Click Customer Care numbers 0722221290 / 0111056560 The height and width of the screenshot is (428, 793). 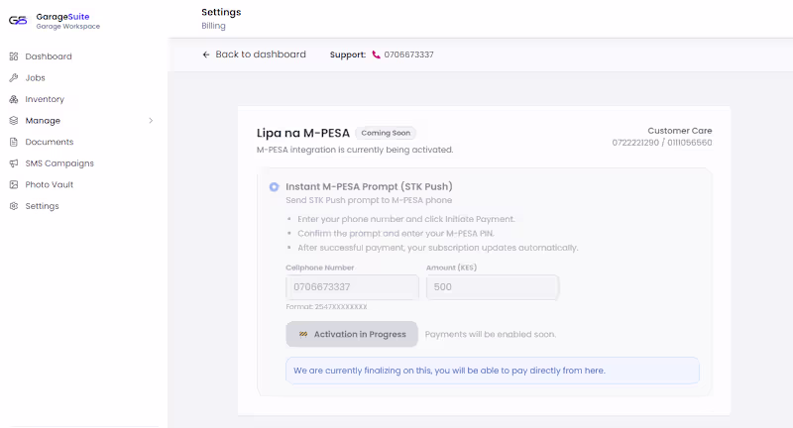[x=661, y=143]
